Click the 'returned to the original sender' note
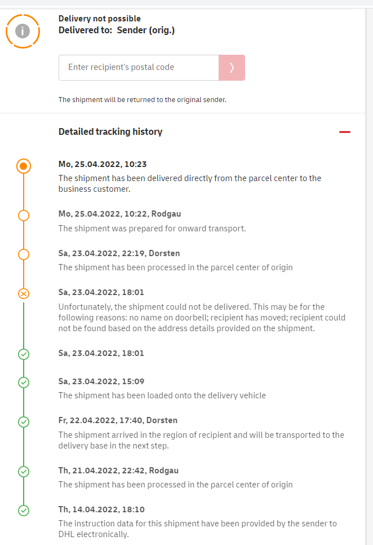373x545 pixels. (143, 100)
